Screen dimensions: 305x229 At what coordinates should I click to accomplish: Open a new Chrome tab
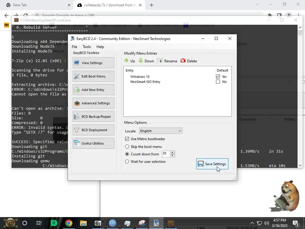click(x=152, y=5)
